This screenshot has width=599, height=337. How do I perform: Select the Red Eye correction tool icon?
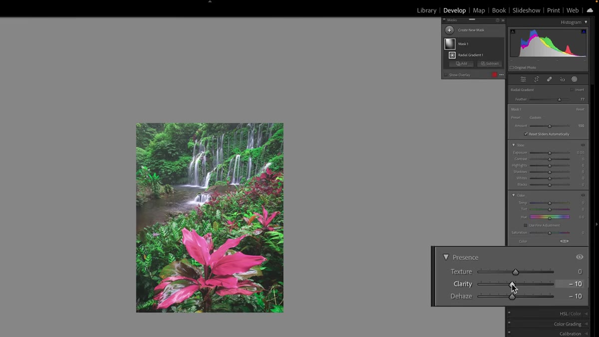(562, 79)
